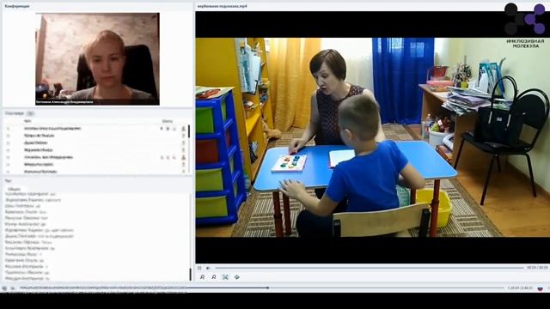This screenshot has height=309, width=550.
Task: Zoom in with the first magnifier icon
Action: (x=203, y=277)
